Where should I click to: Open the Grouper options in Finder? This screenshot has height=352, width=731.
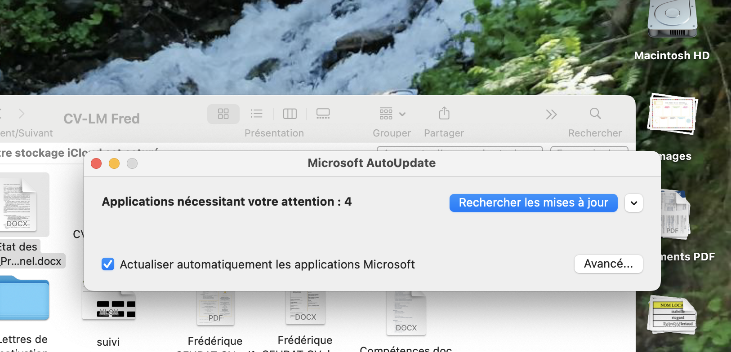(392, 114)
